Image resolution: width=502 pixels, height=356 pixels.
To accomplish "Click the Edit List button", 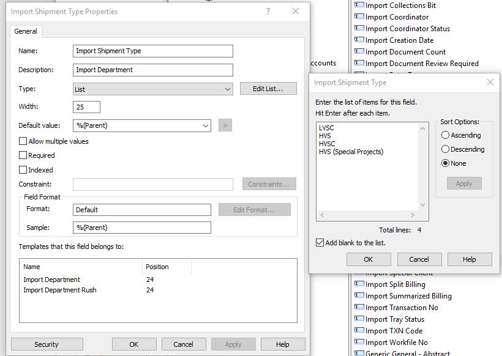I will pyautogui.click(x=268, y=89).
